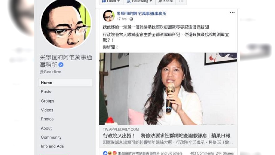Open Info and Ads in sidebar
Viewport: 275px width, 155px height.
pyautogui.click(x=52, y=146)
